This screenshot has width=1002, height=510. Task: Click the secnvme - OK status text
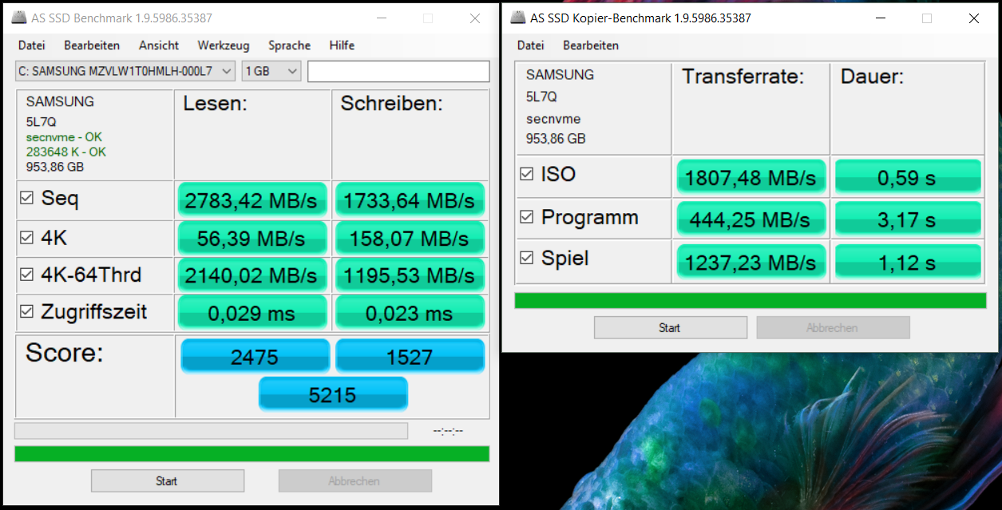pyautogui.click(x=64, y=137)
